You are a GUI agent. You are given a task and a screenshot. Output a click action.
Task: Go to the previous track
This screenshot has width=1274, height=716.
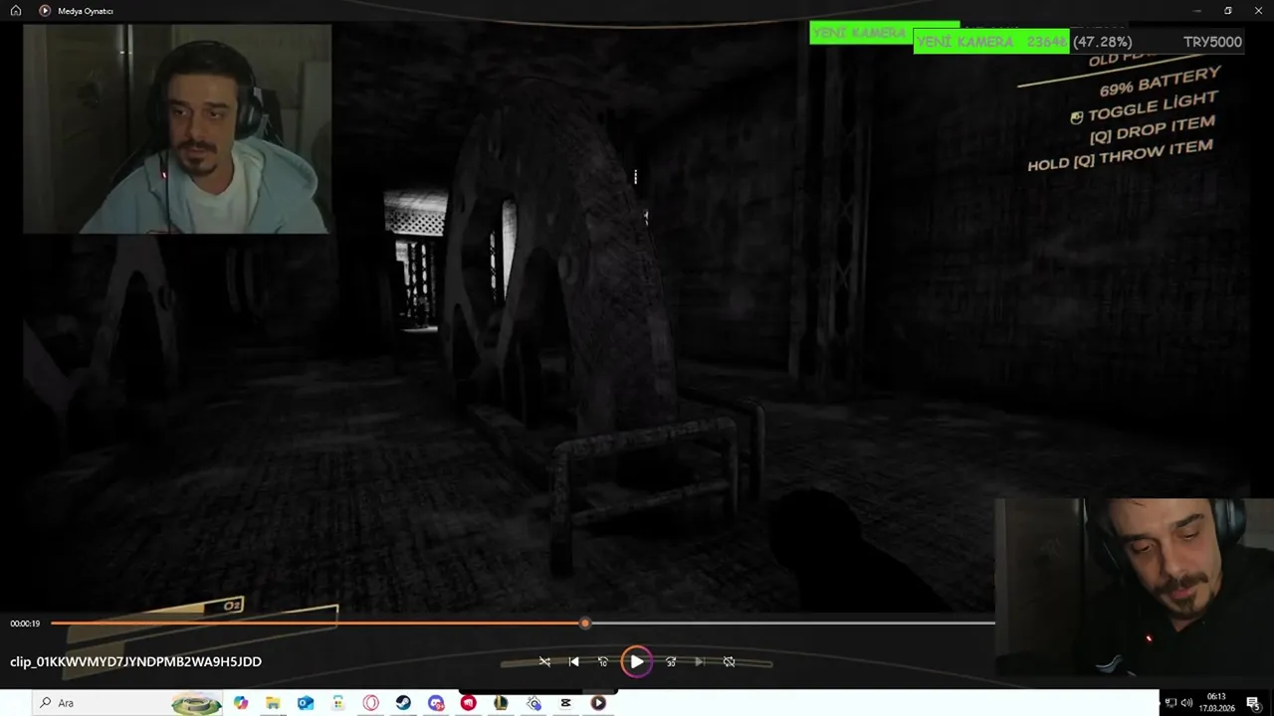click(573, 661)
